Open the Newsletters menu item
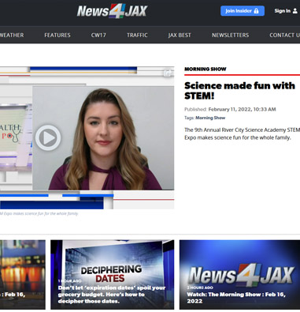 (x=231, y=35)
